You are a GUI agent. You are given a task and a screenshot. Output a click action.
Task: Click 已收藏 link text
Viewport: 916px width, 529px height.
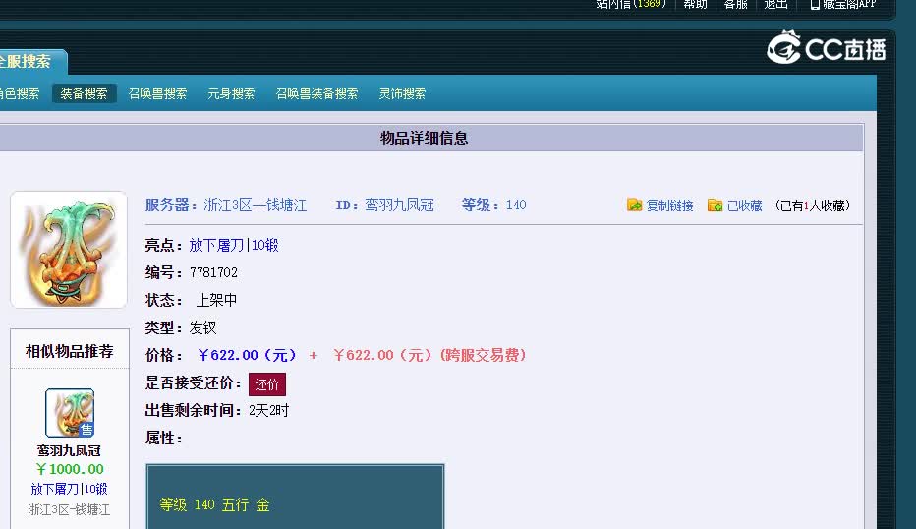(x=744, y=206)
